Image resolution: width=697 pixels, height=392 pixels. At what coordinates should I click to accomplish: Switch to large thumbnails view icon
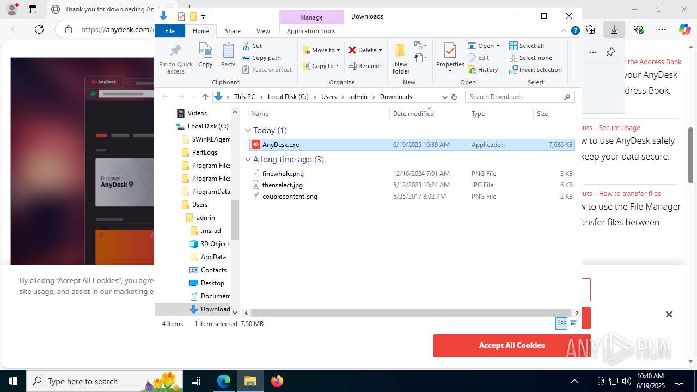tap(573, 323)
